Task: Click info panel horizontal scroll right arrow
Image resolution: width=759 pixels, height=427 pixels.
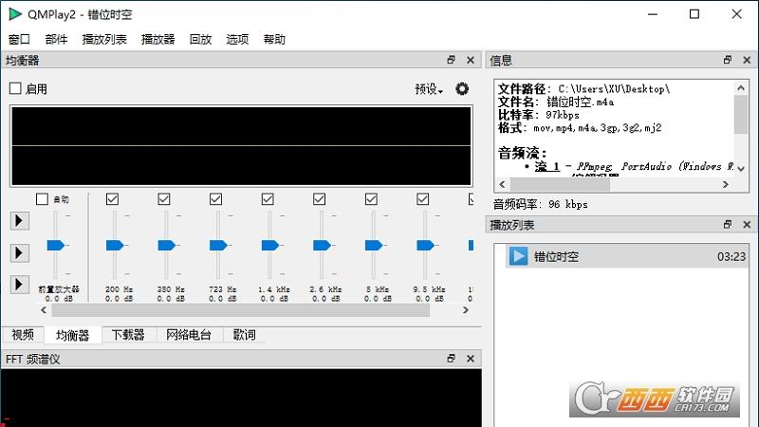Action: pyautogui.click(x=726, y=184)
